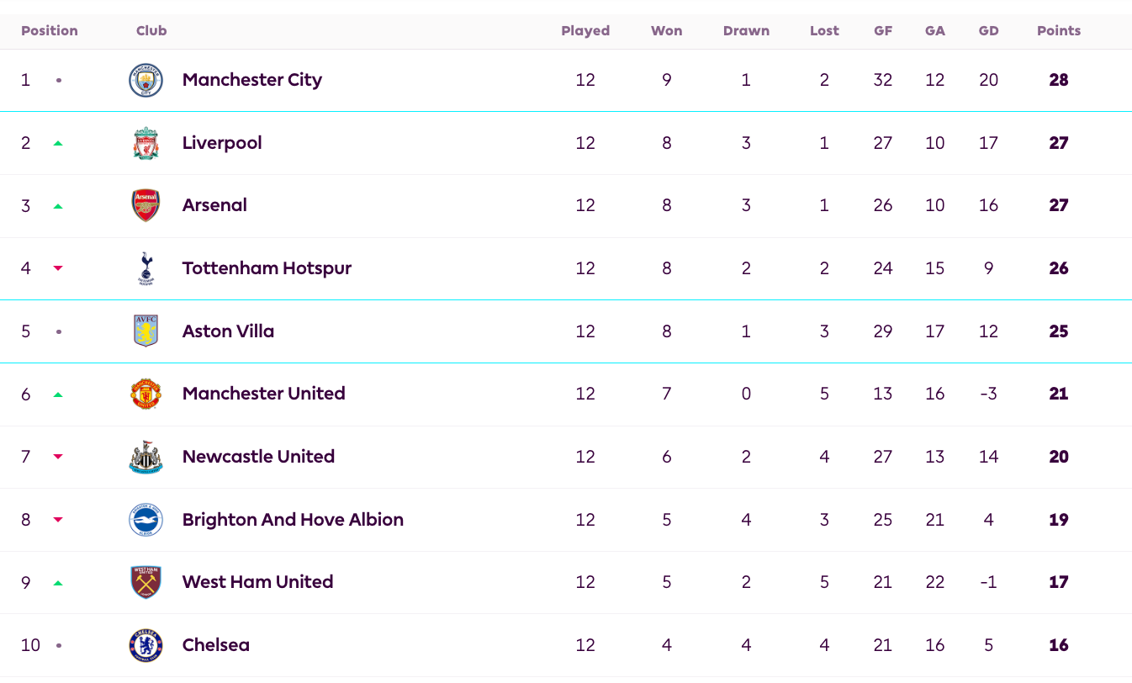Open the Manchester City club link
This screenshot has height=683, width=1132.
(x=251, y=80)
